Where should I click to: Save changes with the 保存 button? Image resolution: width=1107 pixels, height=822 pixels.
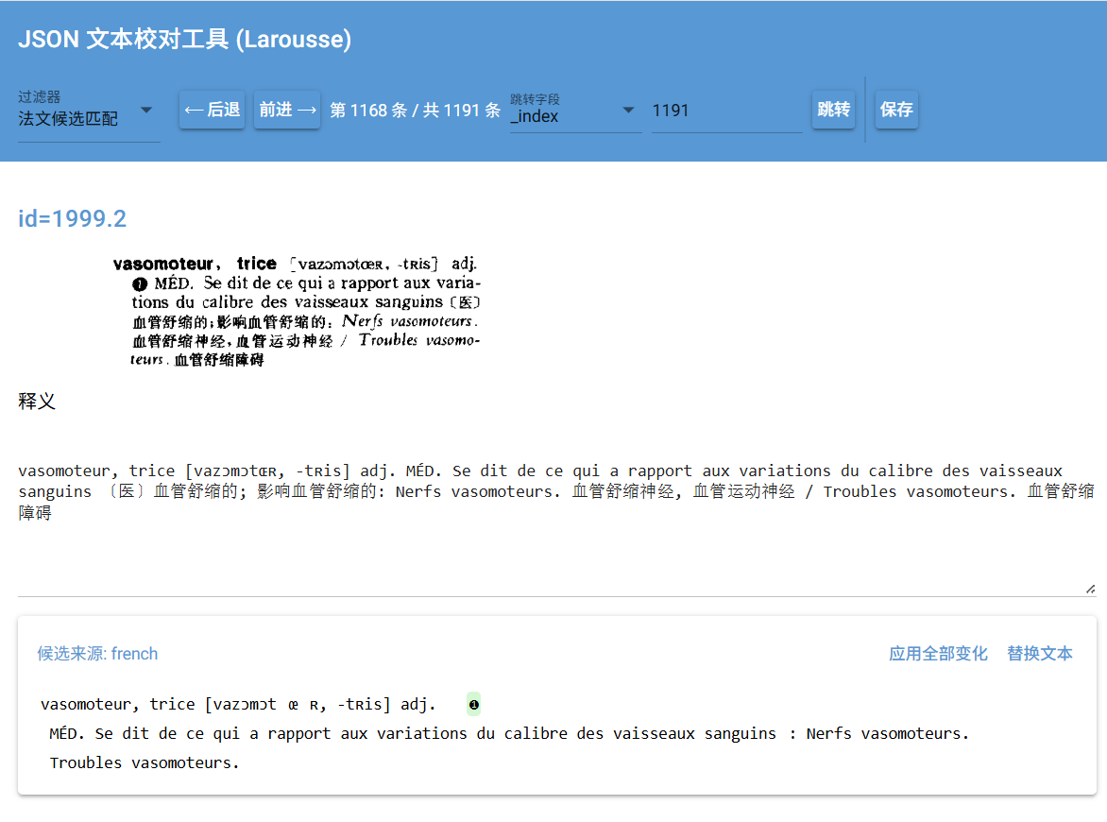tap(895, 110)
